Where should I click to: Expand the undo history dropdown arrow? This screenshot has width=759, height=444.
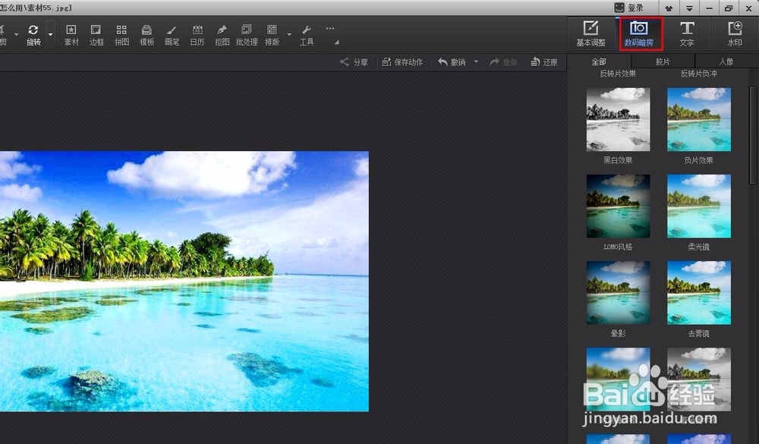point(476,62)
